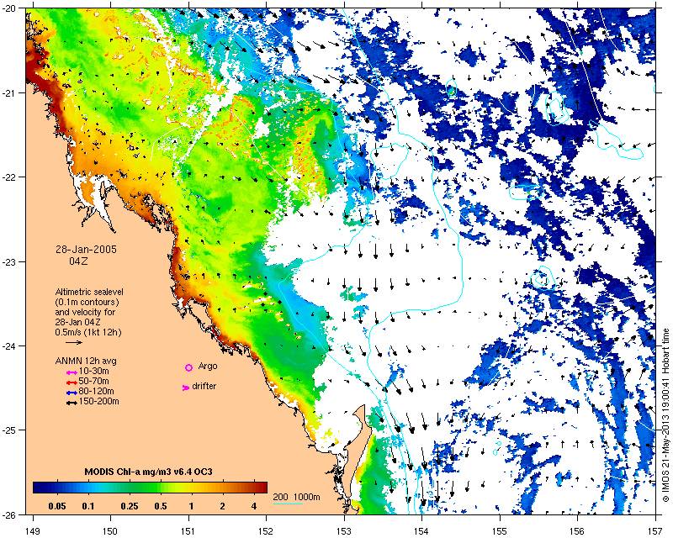This screenshot has width=673, height=538.
Task: Click the latitude axis label -24
Action: point(10,345)
